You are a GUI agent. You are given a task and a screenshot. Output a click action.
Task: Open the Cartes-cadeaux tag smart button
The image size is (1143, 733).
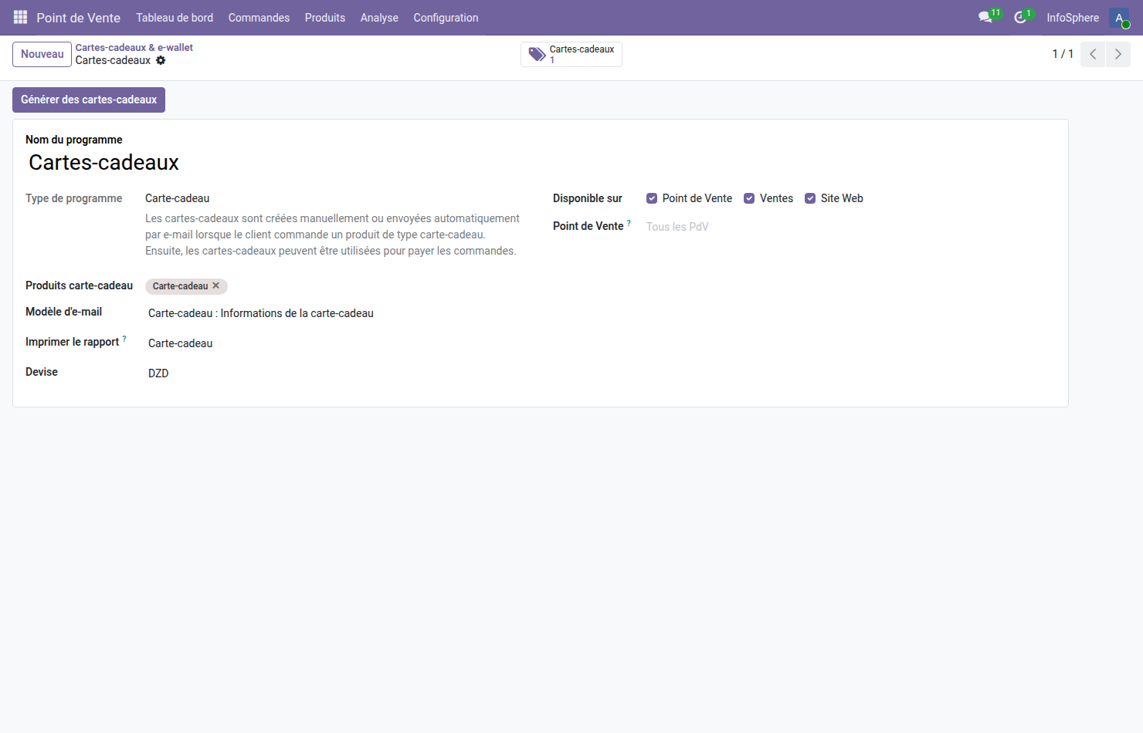pyautogui.click(x=571, y=54)
